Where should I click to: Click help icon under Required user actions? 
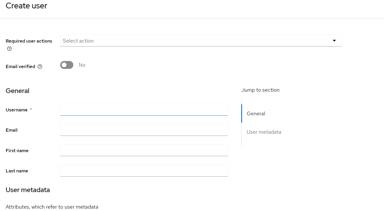tap(9, 49)
